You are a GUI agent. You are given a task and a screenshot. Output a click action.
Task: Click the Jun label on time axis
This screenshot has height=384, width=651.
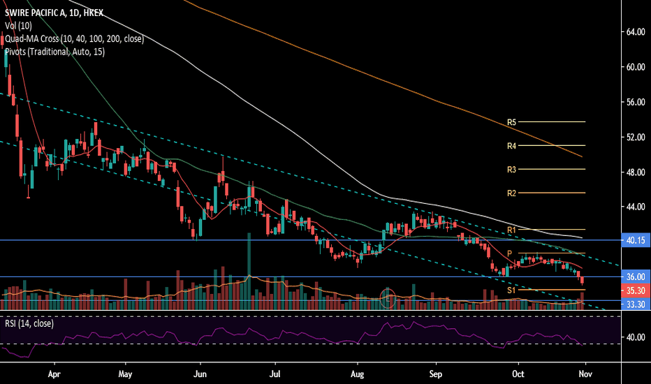(200, 374)
